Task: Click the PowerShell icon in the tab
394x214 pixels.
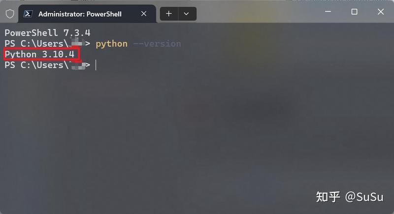Action: pyautogui.click(x=28, y=14)
